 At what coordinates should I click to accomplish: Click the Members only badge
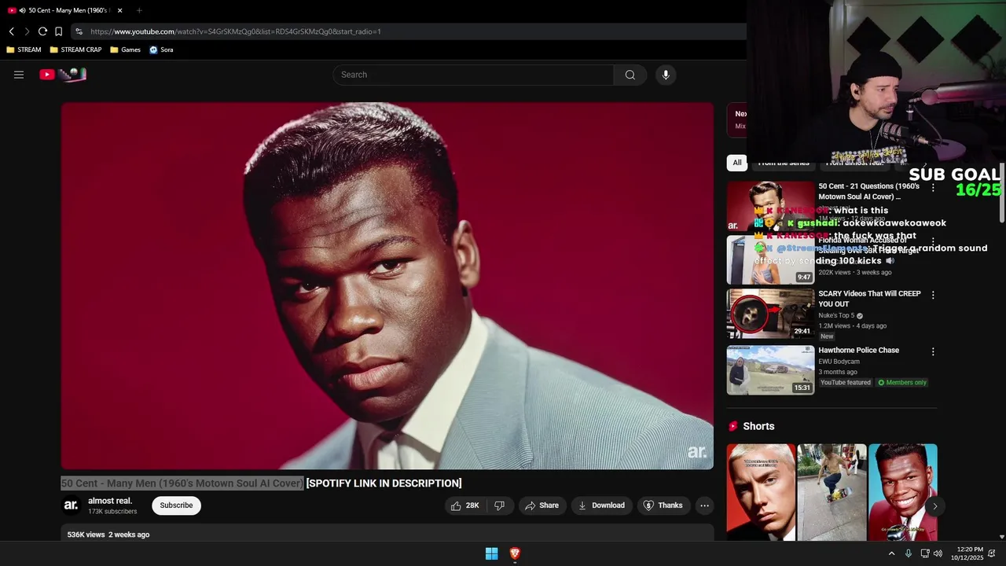pos(902,383)
